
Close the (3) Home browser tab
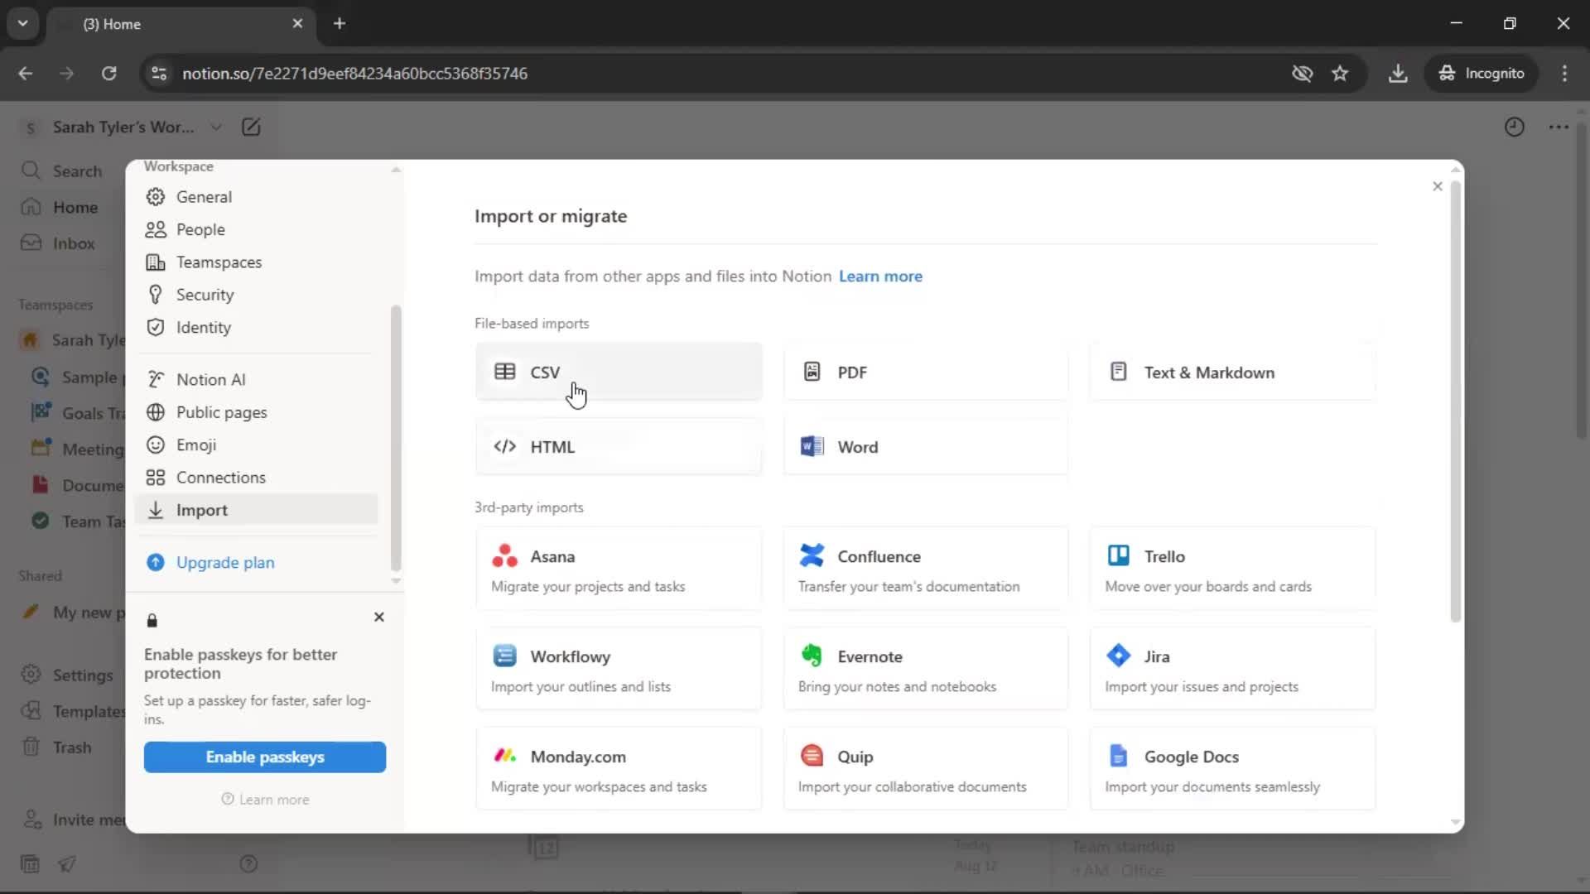pyautogui.click(x=297, y=23)
